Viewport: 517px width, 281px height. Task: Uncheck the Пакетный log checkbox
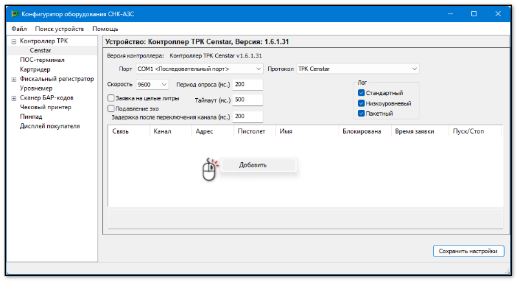(x=361, y=114)
